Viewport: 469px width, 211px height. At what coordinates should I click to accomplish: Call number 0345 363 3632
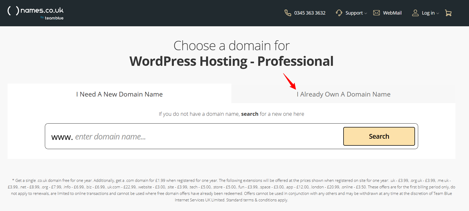(310, 13)
